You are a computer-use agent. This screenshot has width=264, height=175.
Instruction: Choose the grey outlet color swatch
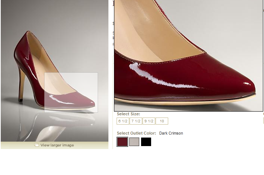coord(134,142)
